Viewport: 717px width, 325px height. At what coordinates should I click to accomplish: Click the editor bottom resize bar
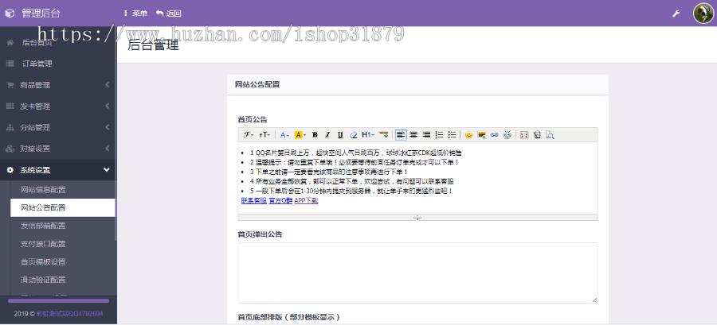417,218
